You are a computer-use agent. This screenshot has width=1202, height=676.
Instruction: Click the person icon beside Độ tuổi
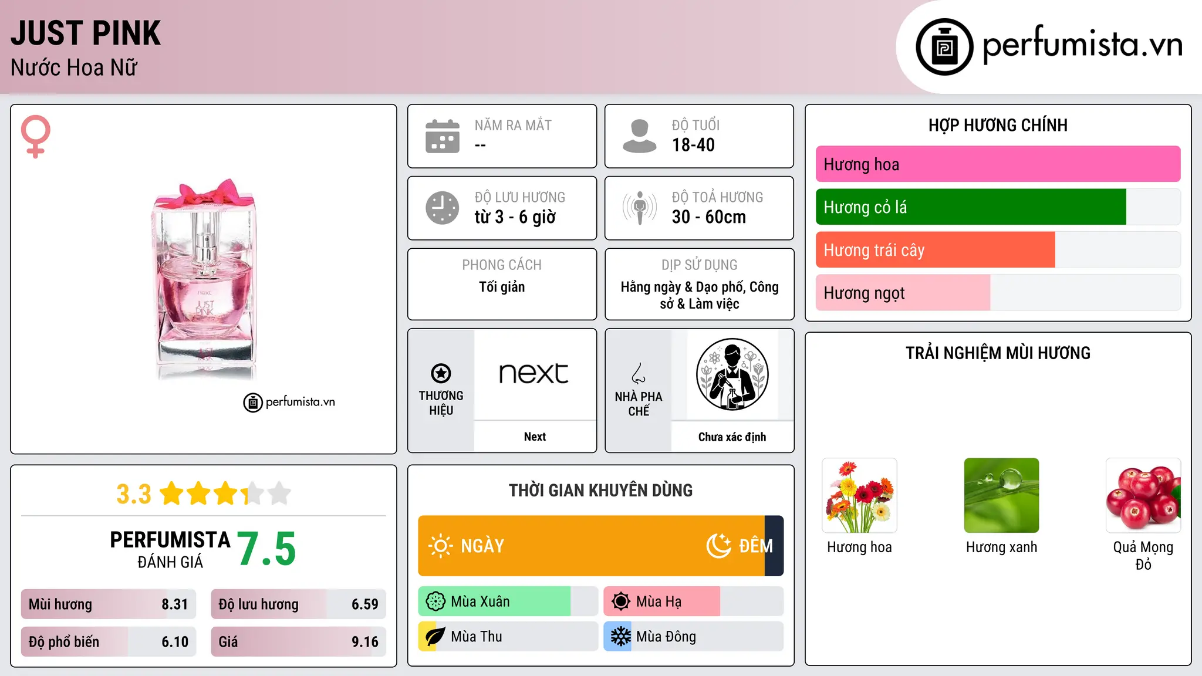point(639,136)
